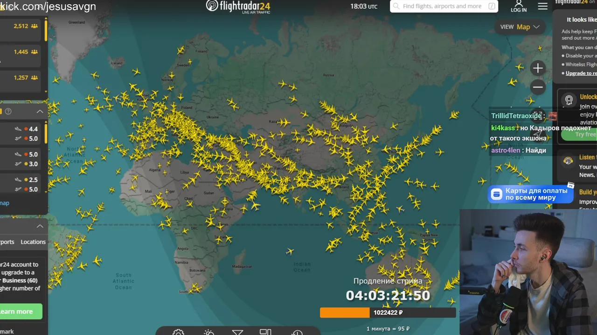Click the help question mark icon in left panel
597x335 pixels.
[8, 111]
